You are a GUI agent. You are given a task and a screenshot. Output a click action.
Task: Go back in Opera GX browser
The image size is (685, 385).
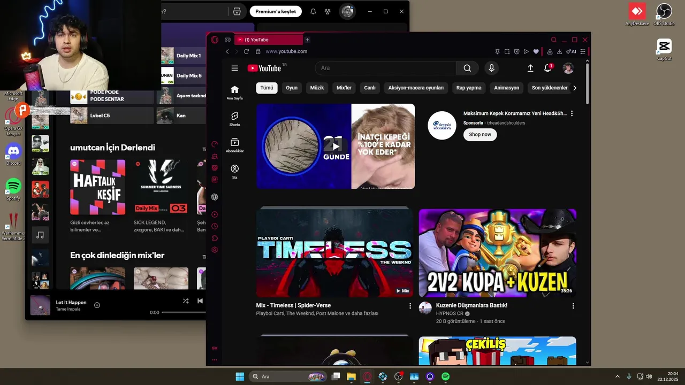(x=227, y=51)
